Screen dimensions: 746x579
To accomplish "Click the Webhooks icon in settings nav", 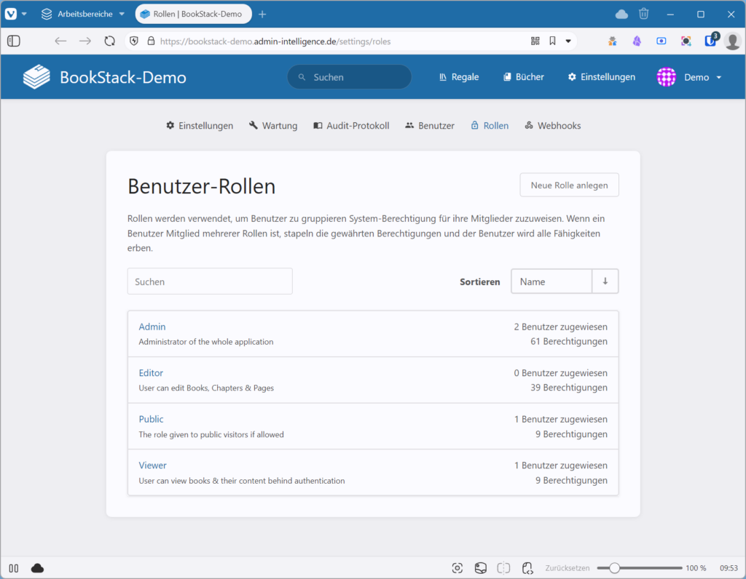I will [x=528, y=125].
